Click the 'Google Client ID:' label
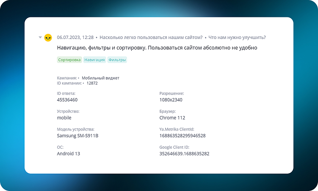Screen dimensions: 318x191 coord(174,147)
